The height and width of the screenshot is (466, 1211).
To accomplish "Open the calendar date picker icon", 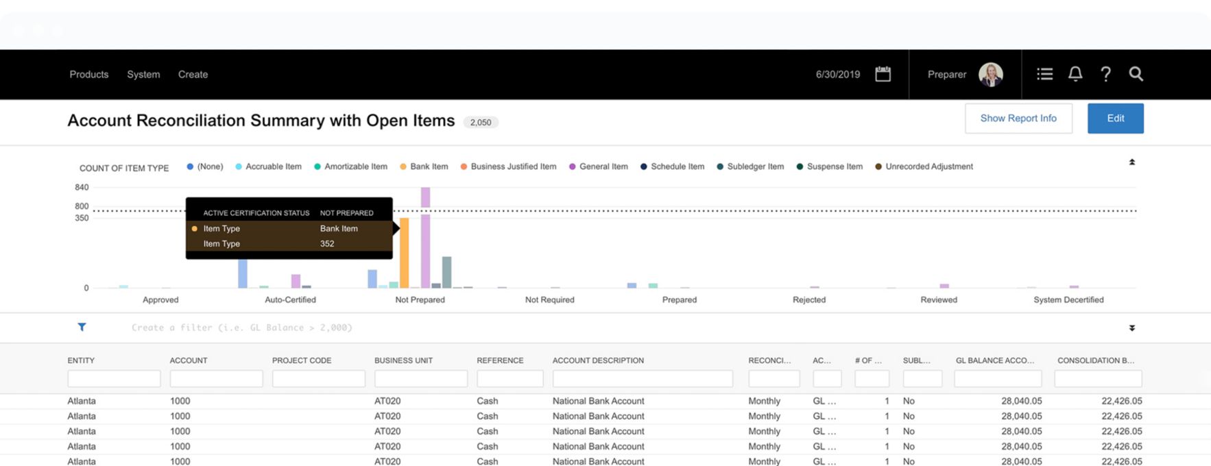I will [883, 74].
